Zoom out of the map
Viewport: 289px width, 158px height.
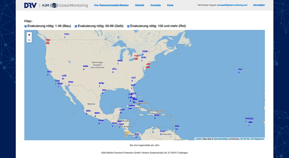29,40
